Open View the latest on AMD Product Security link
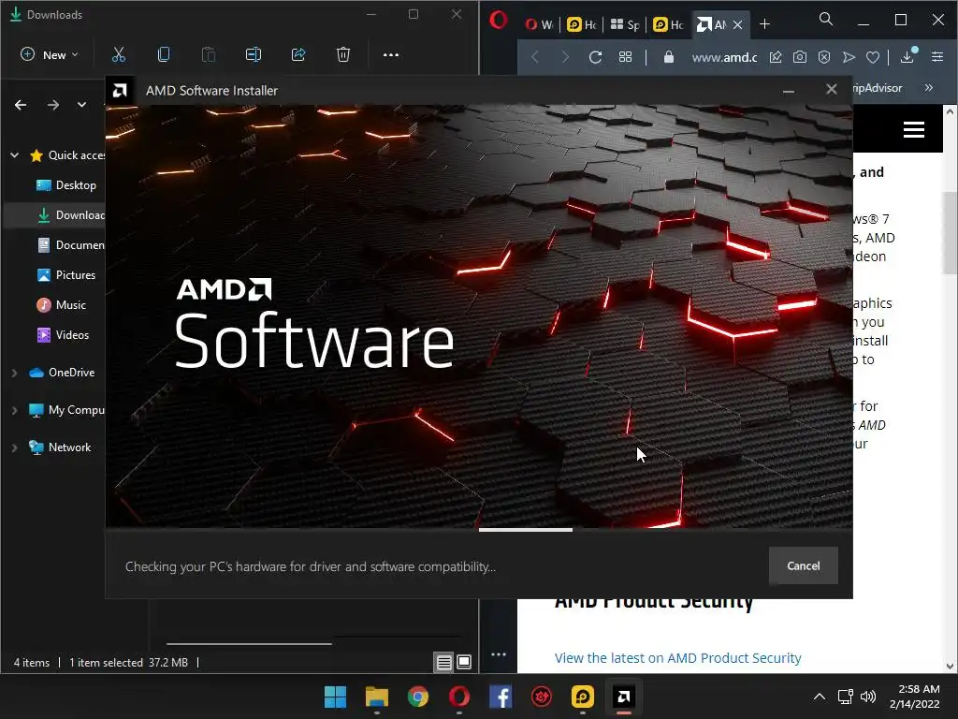This screenshot has width=958, height=719. (677, 658)
